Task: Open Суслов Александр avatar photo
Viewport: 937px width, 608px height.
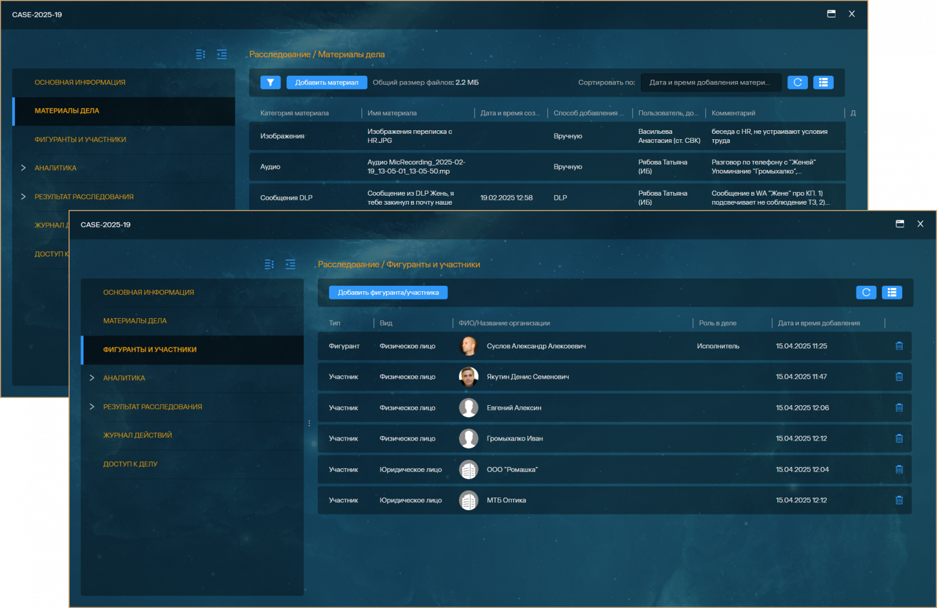Action: [x=468, y=346]
